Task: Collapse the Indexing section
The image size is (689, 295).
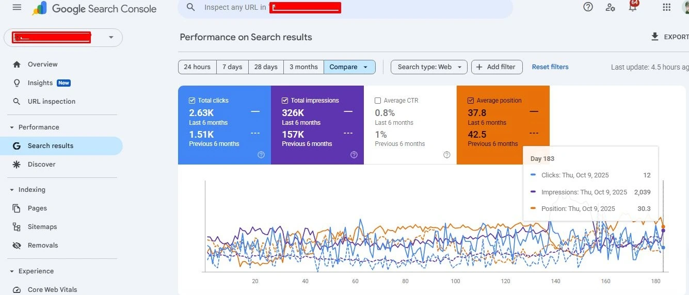Action: [12, 190]
